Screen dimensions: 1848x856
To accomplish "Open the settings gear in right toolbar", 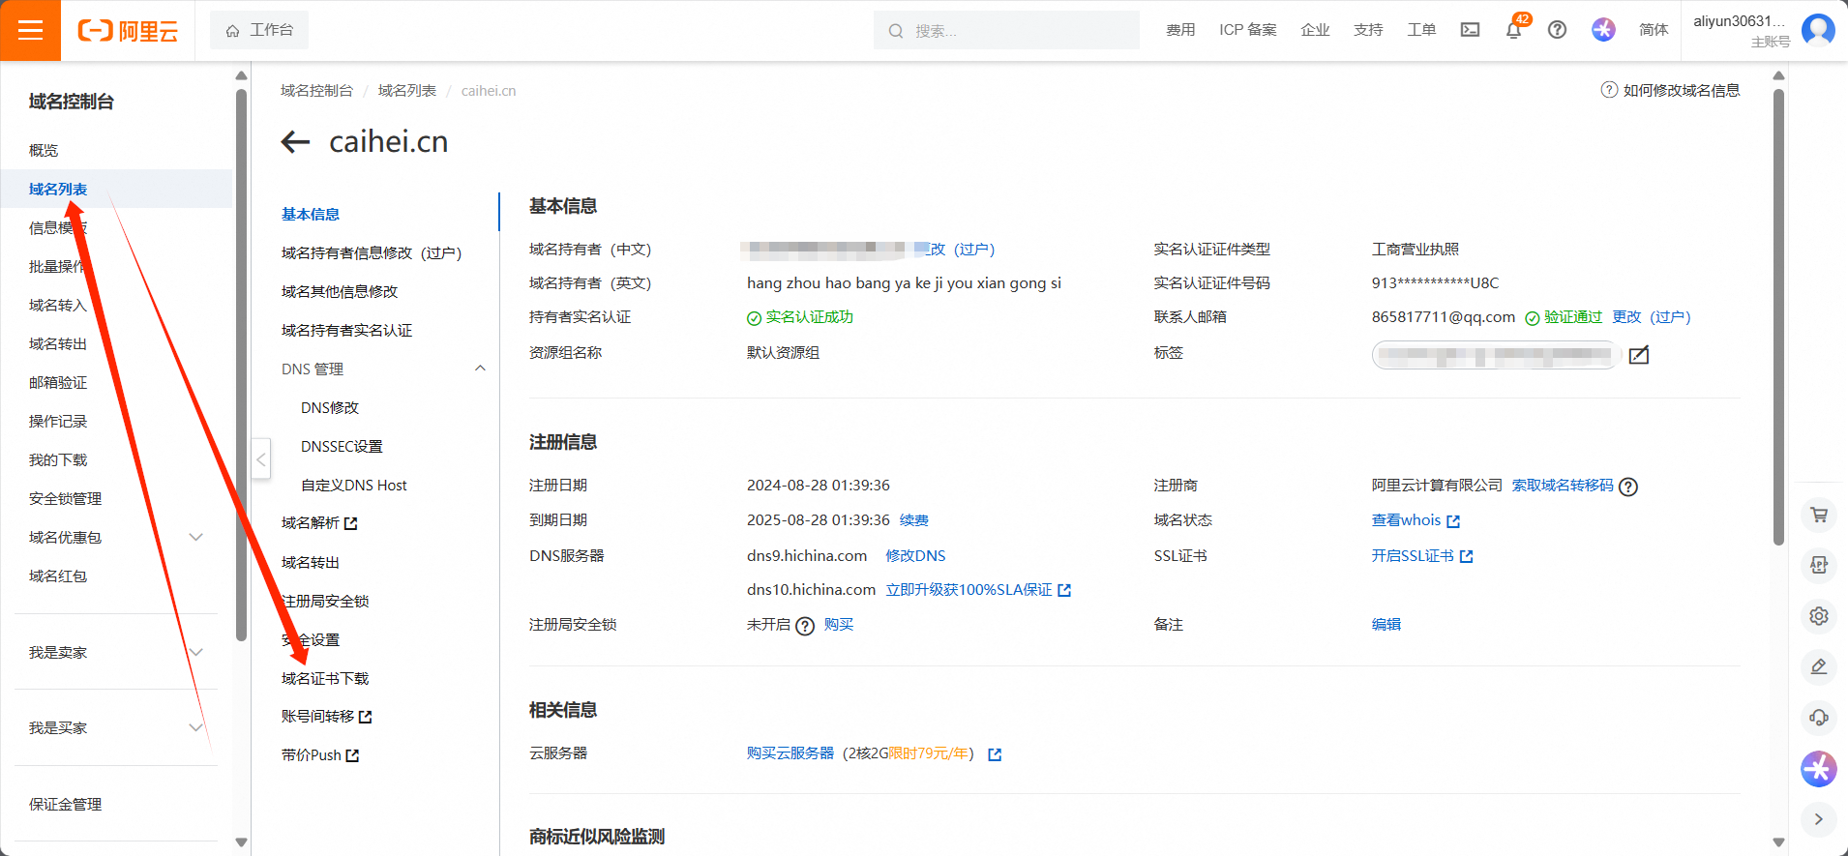I will point(1819,616).
